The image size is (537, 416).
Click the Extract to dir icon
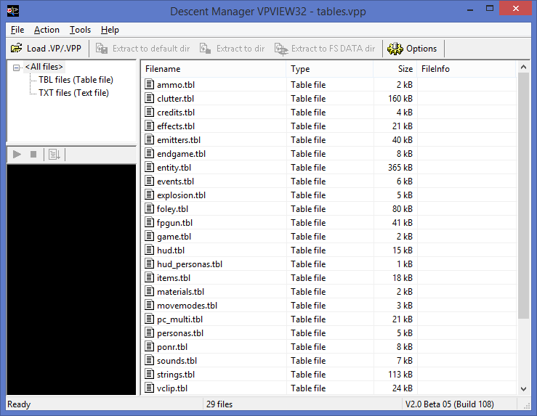(x=205, y=49)
